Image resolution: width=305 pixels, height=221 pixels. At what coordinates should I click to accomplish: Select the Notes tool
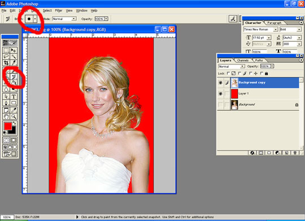6,110
